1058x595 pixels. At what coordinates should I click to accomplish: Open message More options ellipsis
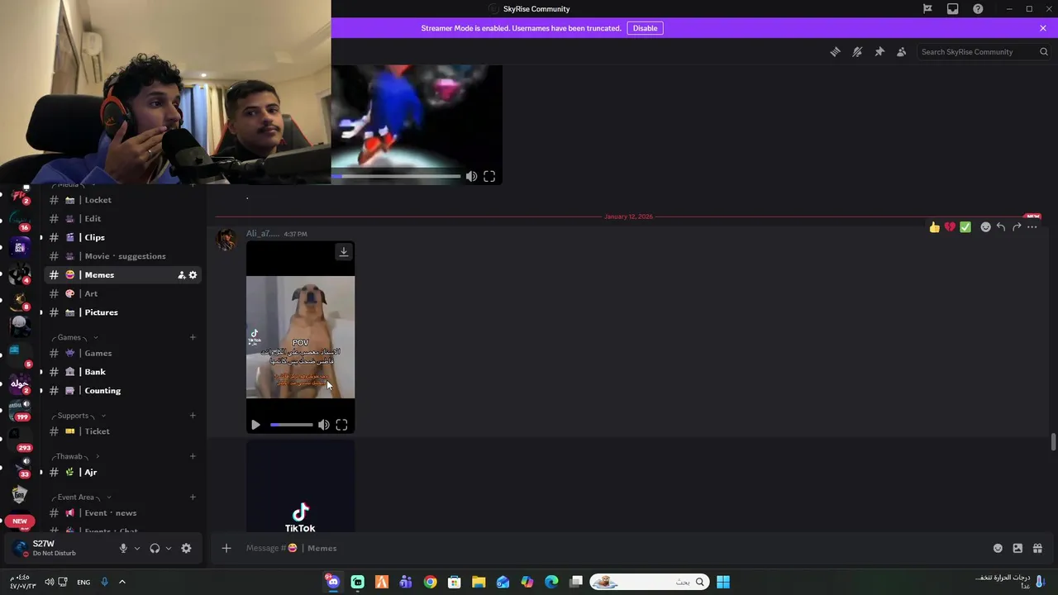click(x=1032, y=227)
